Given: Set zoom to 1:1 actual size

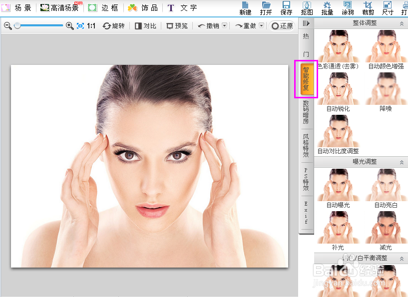Looking at the screenshot, I should (91, 26).
